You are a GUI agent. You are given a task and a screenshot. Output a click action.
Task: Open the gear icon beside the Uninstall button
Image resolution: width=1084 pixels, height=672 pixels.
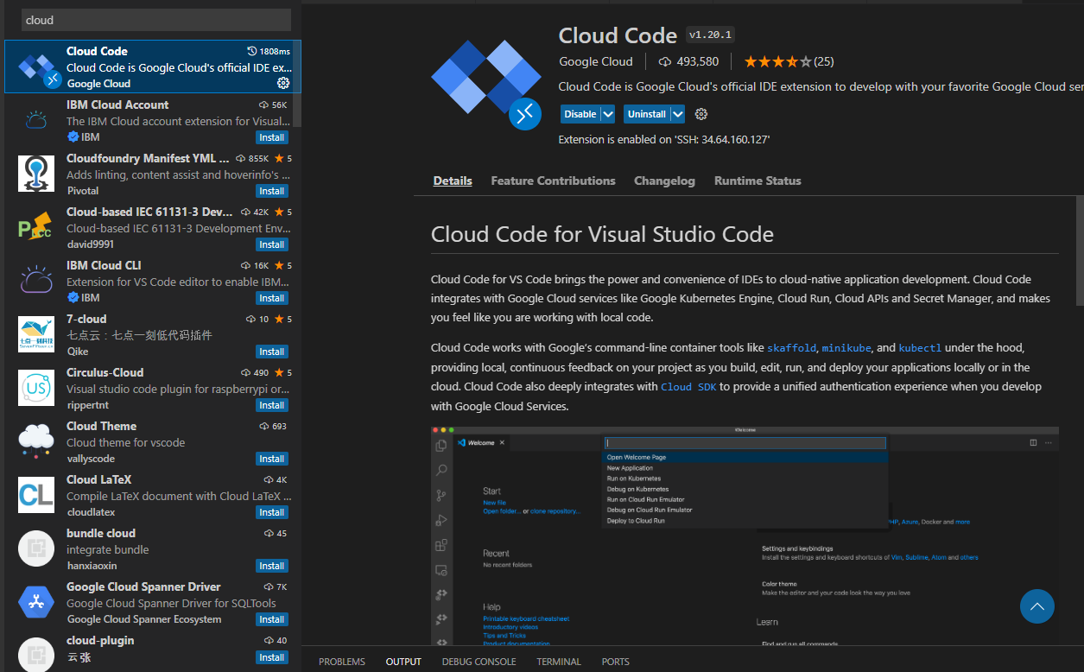[701, 114]
